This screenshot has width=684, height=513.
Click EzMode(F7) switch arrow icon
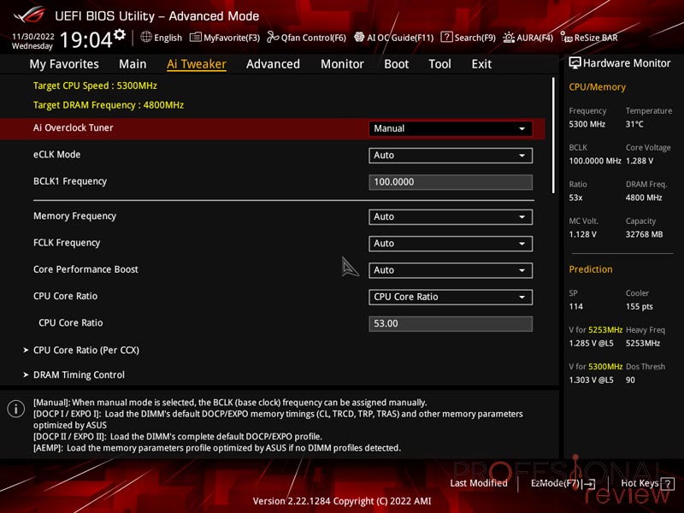[x=589, y=483]
